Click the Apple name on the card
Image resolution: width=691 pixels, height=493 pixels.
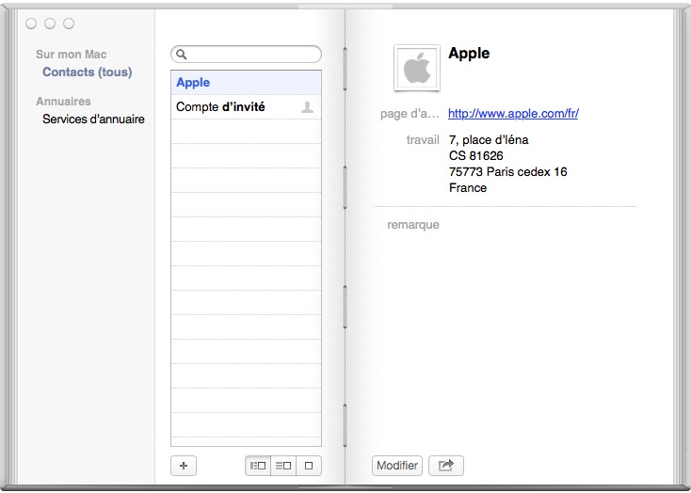(x=469, y=54)
